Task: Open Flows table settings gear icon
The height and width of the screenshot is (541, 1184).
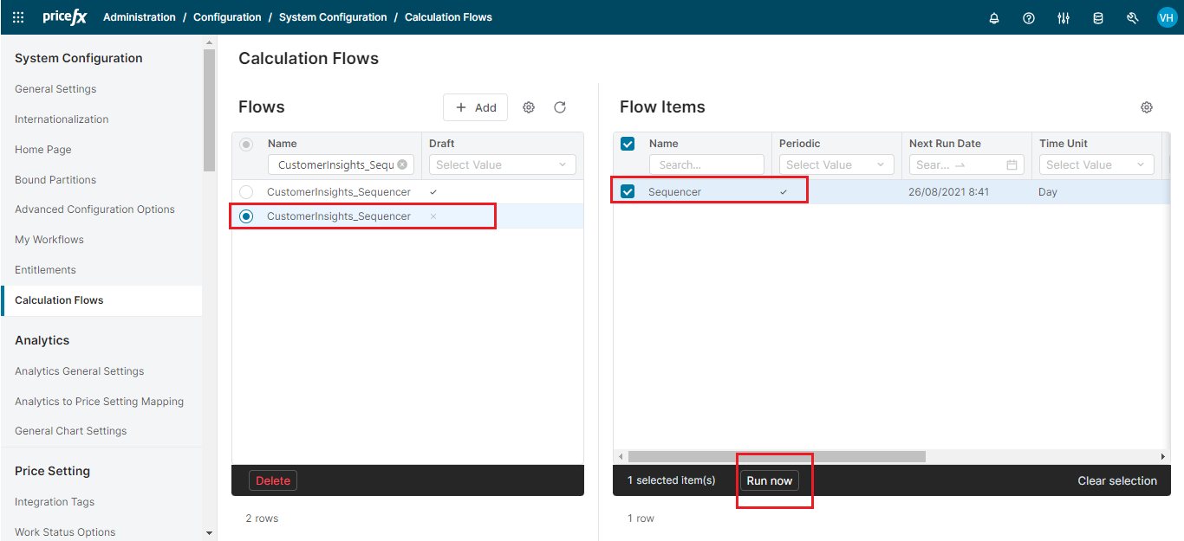Action: pyautogui.click(x=529, y=107)
